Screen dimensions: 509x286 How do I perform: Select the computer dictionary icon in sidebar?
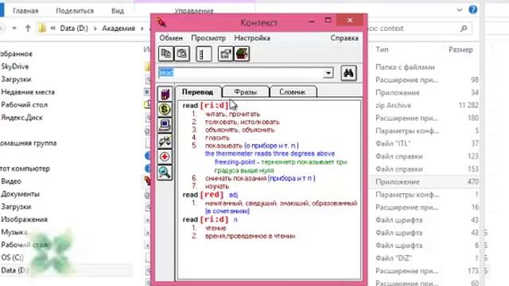click(x=165, y=126)
